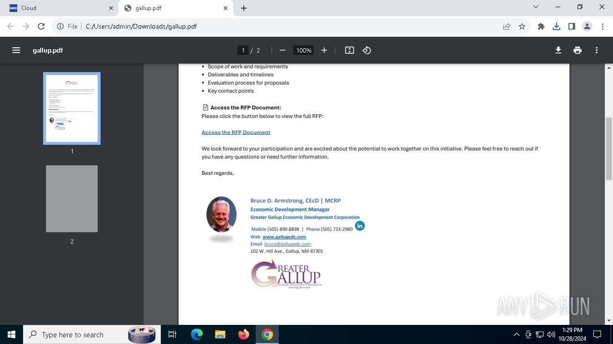Click the vertical scrollbar thumb

point(609,149)
